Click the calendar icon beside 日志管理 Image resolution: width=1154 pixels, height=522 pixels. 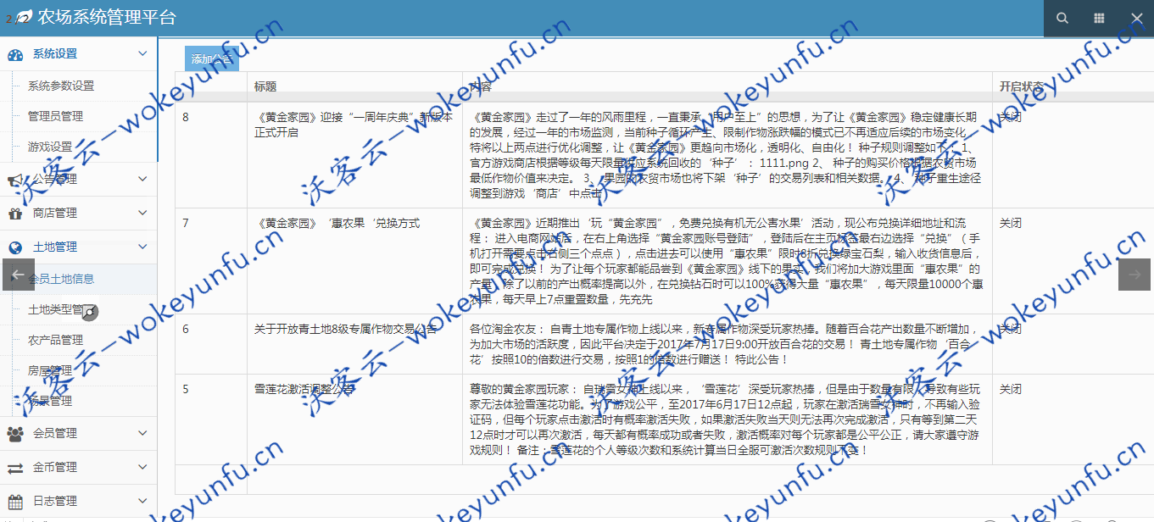coord(15,502)
